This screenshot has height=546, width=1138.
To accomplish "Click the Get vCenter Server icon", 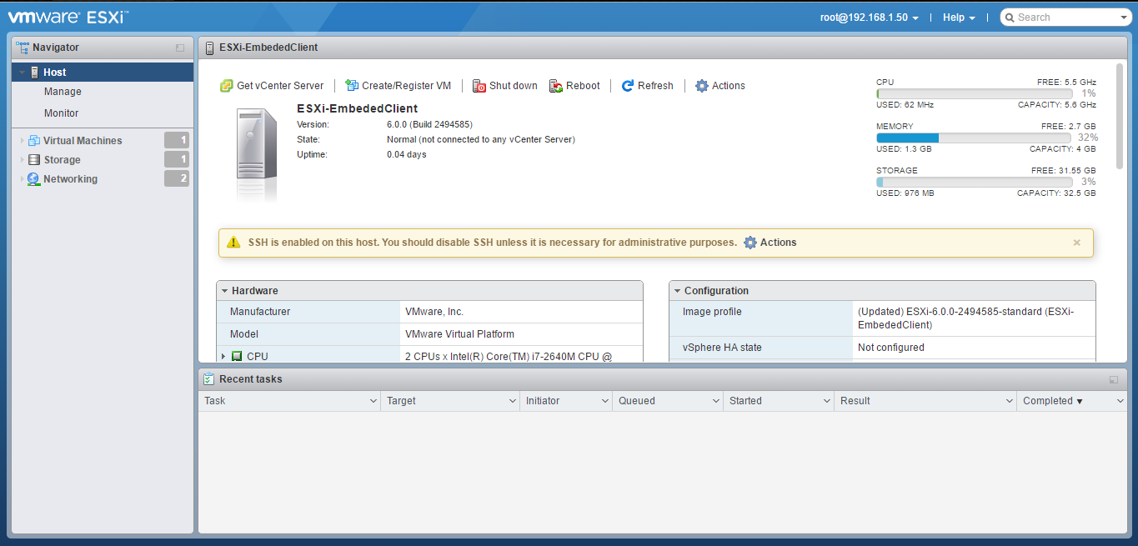I will (x=227, y=85).
